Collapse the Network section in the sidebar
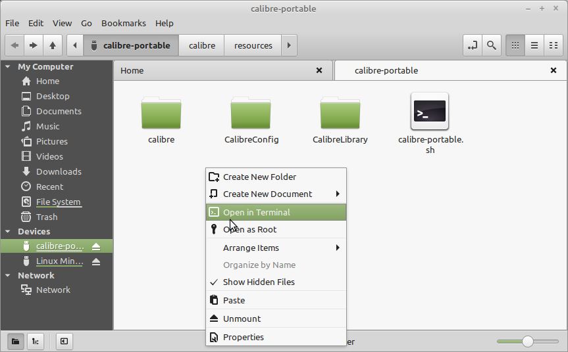Image resolution: width=568 pixels, height=352 pixels. click(x=8, y=275)
